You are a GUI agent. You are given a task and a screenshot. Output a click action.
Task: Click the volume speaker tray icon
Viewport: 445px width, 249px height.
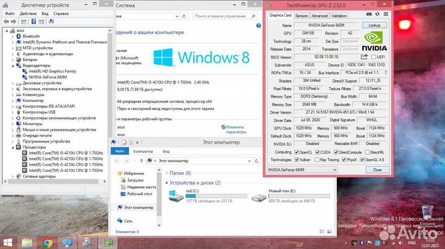click(400, 243)
